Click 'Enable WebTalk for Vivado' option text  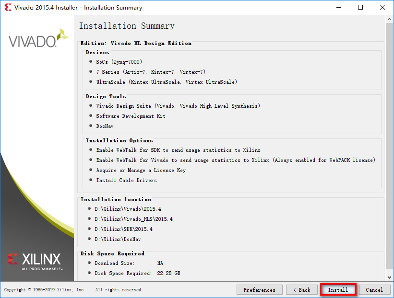236,160
